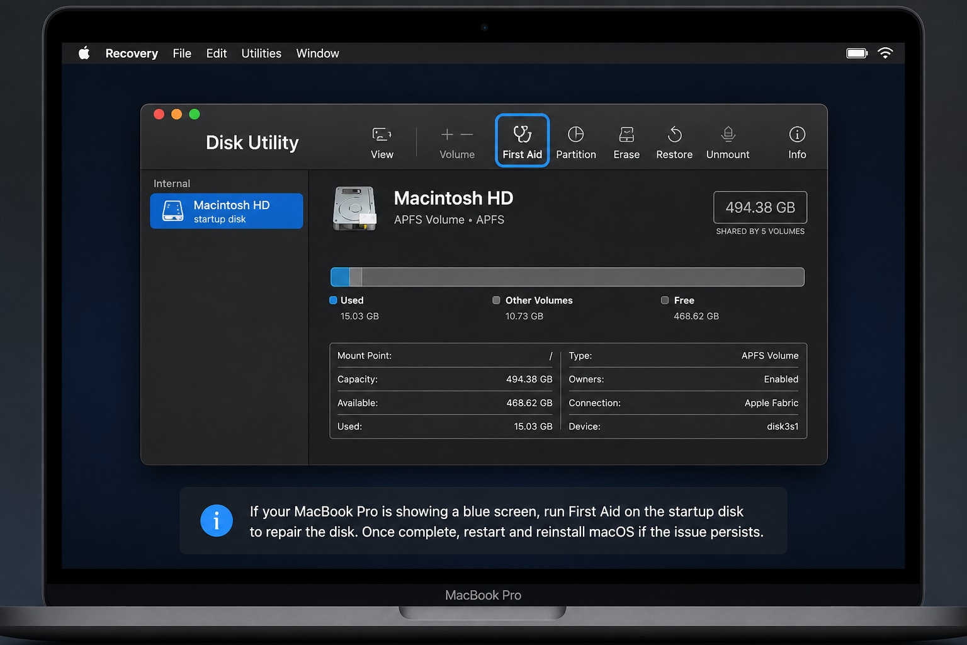Show disk Info
This screenshot has width=967, height=645.
[797, 143]
